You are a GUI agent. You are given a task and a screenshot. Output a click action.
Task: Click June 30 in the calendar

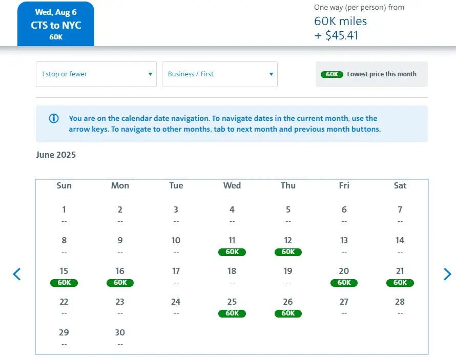(120, 337)
